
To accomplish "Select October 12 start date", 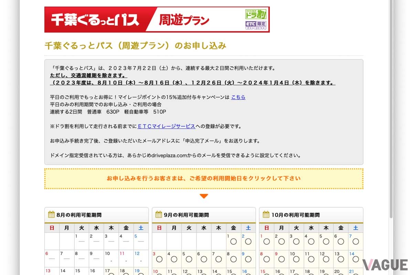I will pos(326,259).
